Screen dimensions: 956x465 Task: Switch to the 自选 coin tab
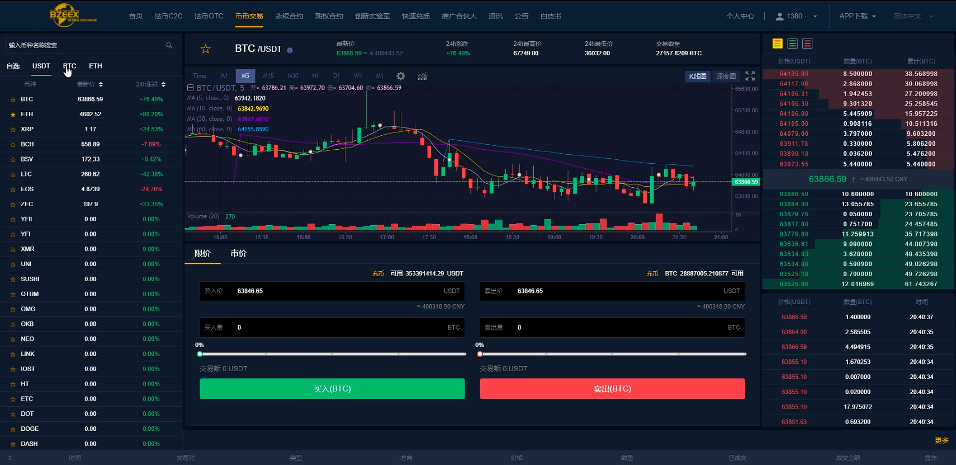13,66
